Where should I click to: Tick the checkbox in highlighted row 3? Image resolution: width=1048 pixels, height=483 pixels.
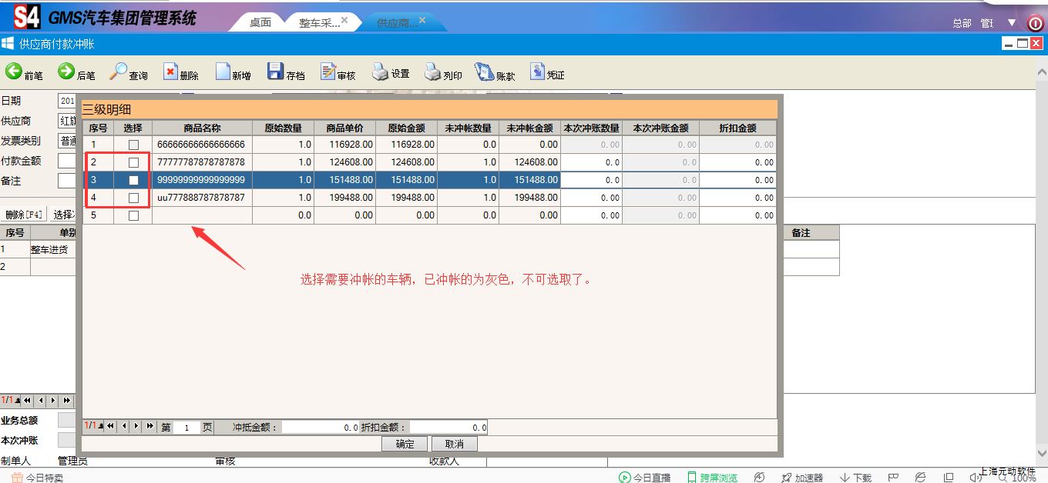(x=133, y=180)
